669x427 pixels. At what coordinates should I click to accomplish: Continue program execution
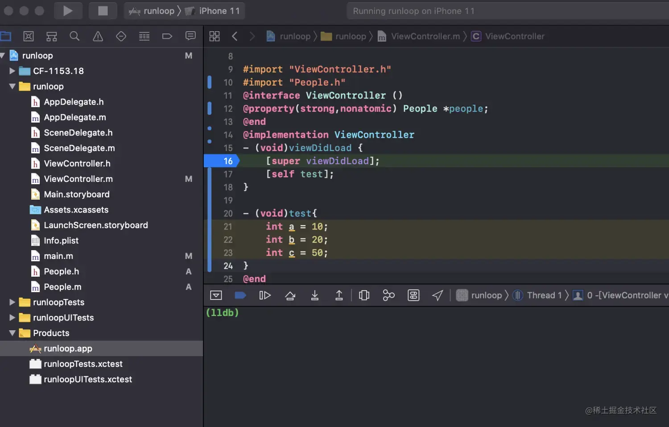pyautogui.click(x=265, y=295)
